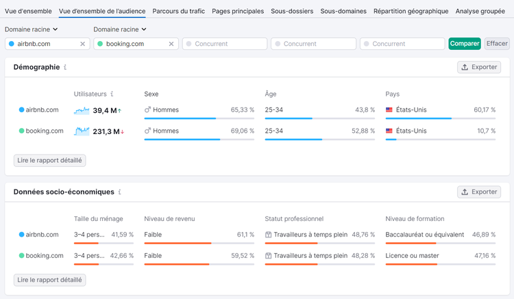Open the Sous-domaines tab
The width and height of the screenshot is (514, 299).
click(343, 11)
